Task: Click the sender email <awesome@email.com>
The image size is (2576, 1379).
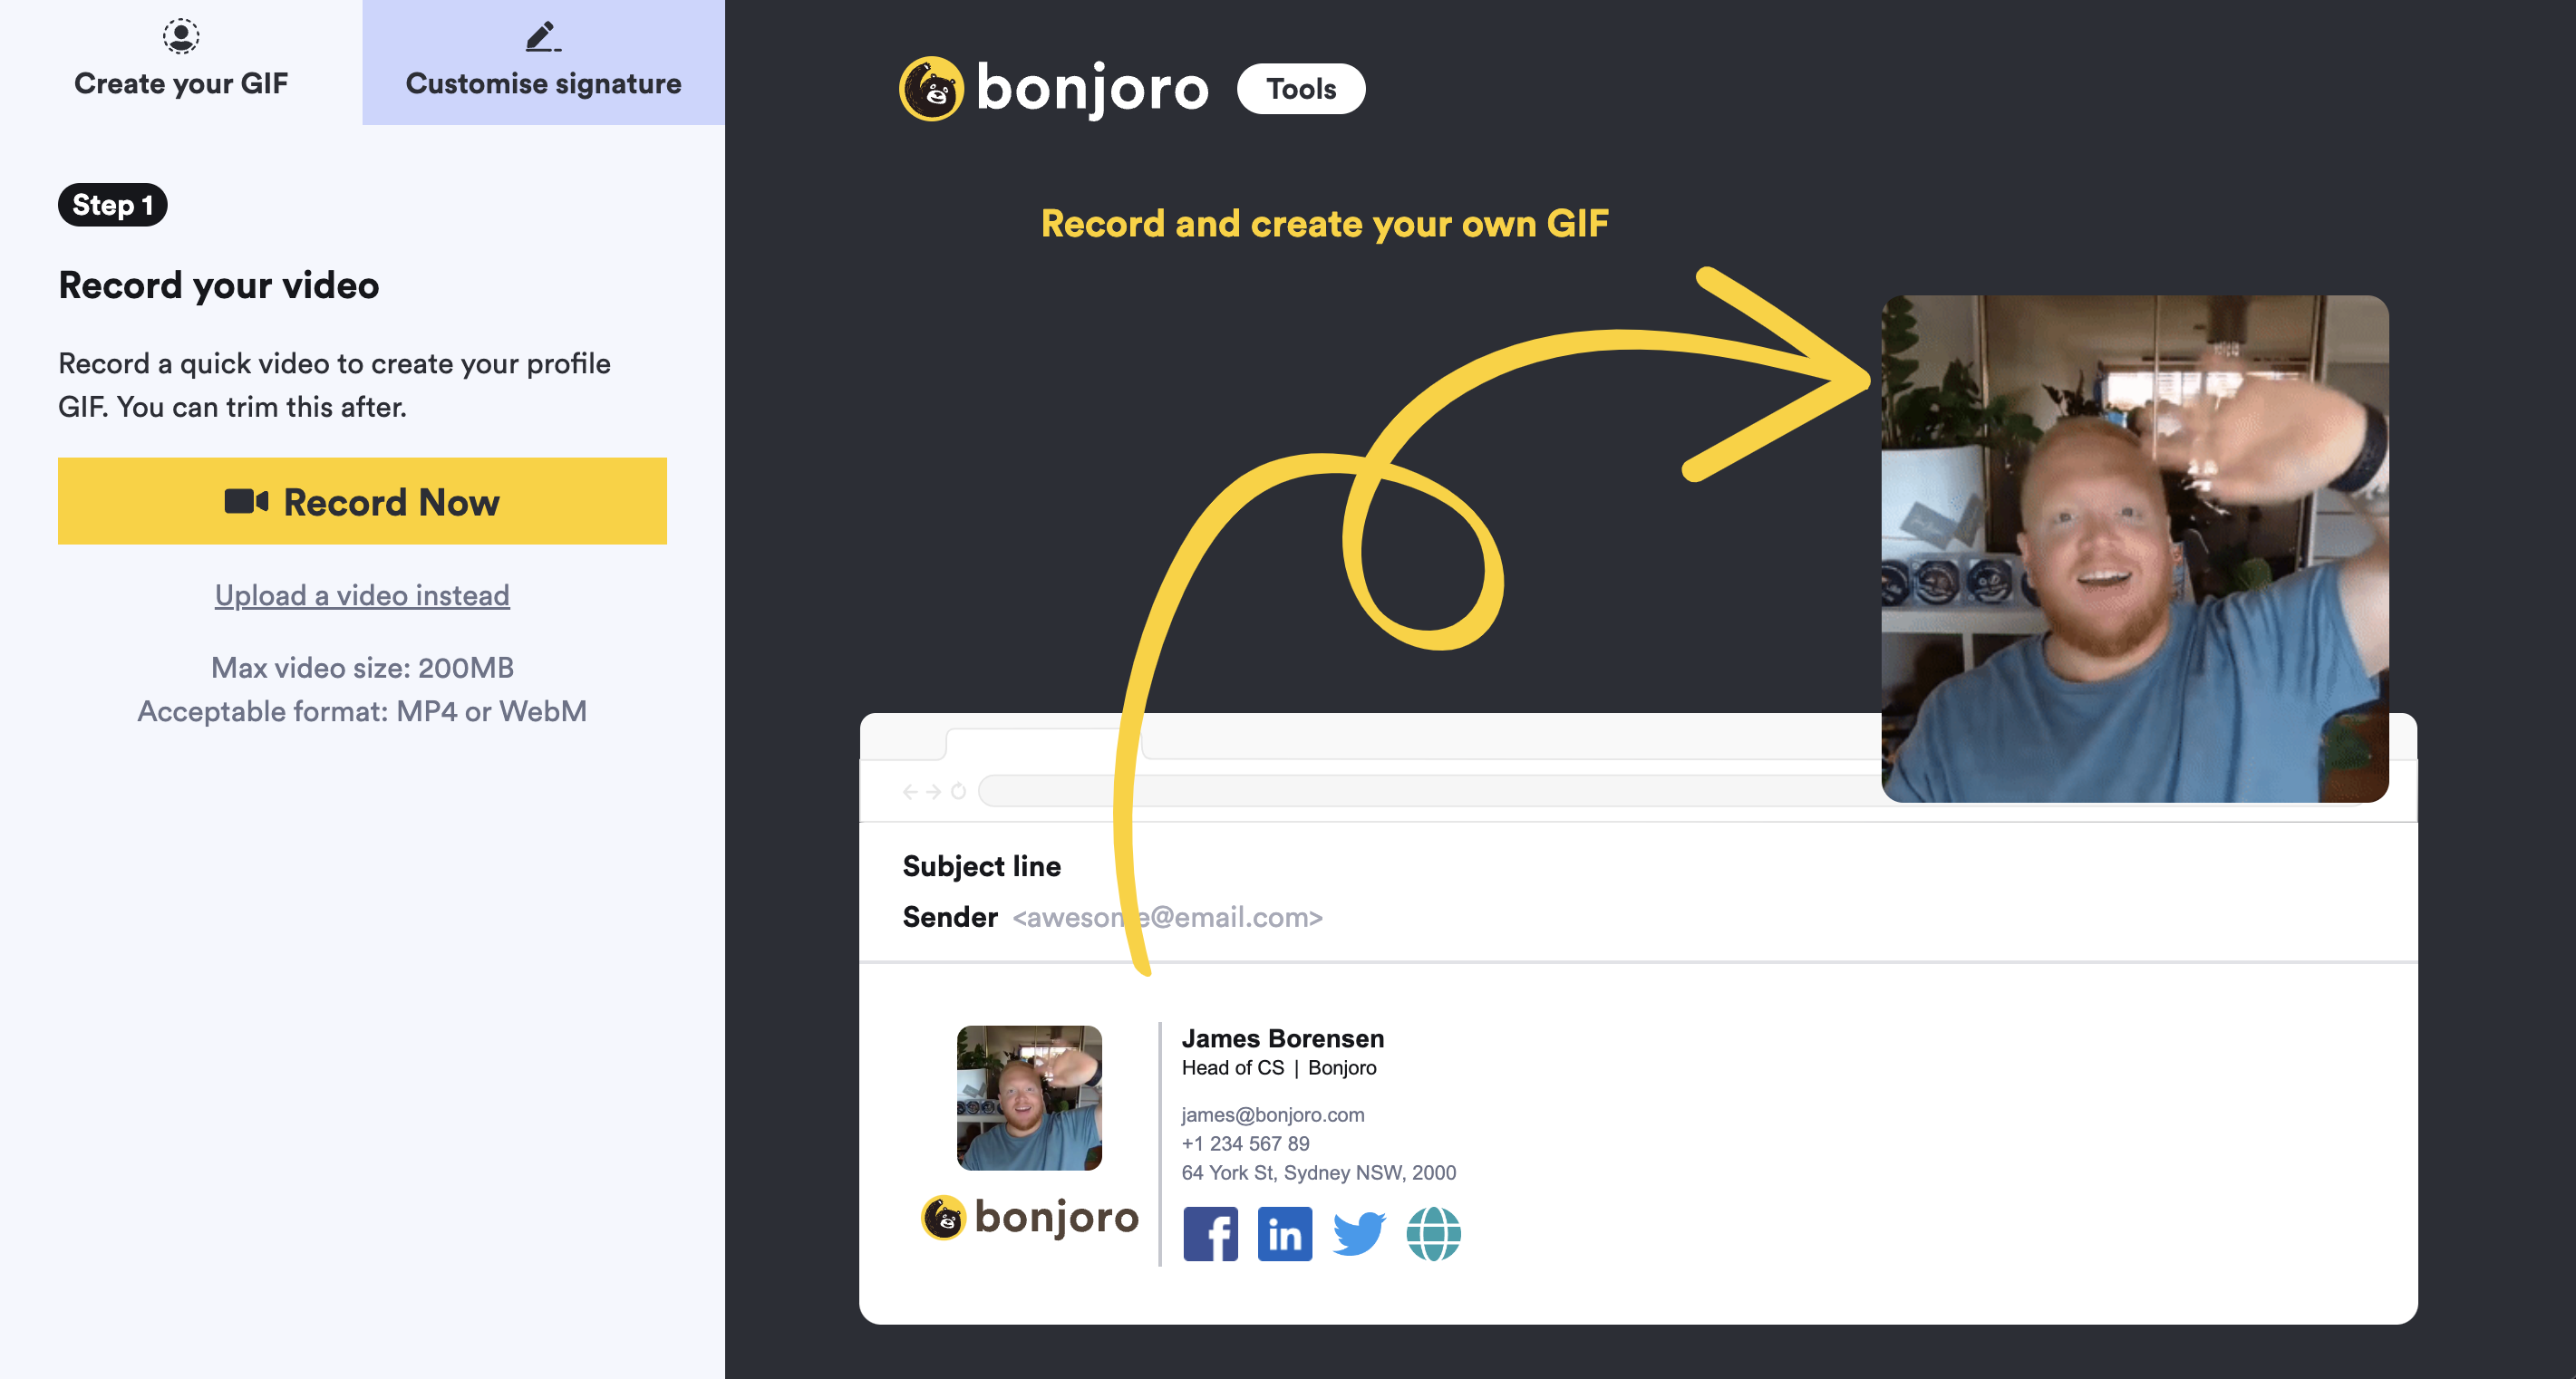Action: pyautogui.click(x=1167, y=917)
